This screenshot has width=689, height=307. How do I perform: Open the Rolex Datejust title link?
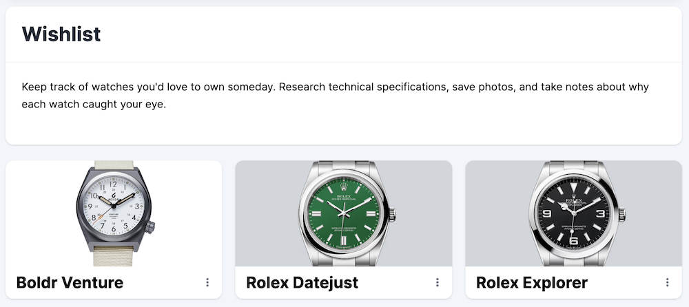(x=302, y=282)
